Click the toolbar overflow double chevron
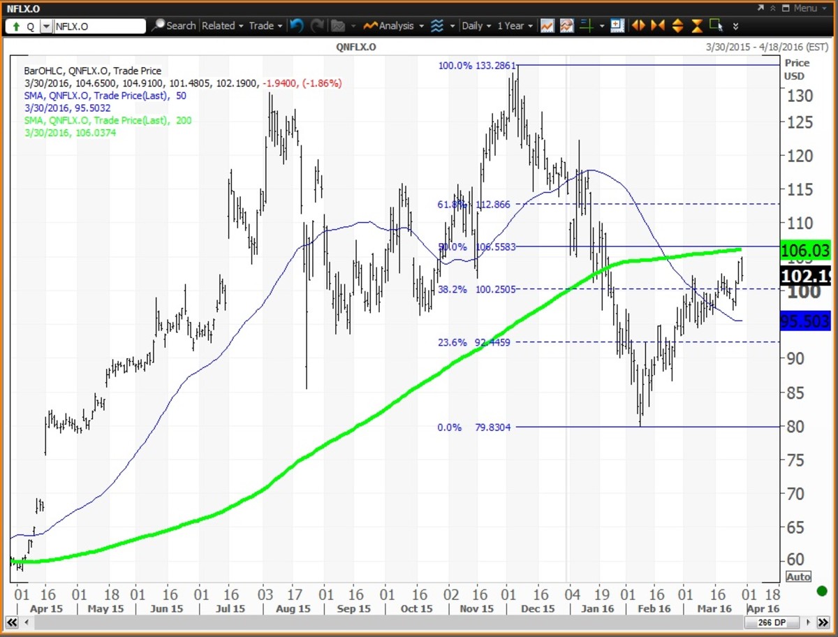 735,27
